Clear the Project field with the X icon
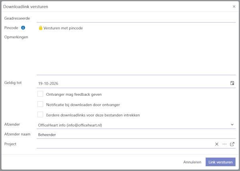 point(217,144)
